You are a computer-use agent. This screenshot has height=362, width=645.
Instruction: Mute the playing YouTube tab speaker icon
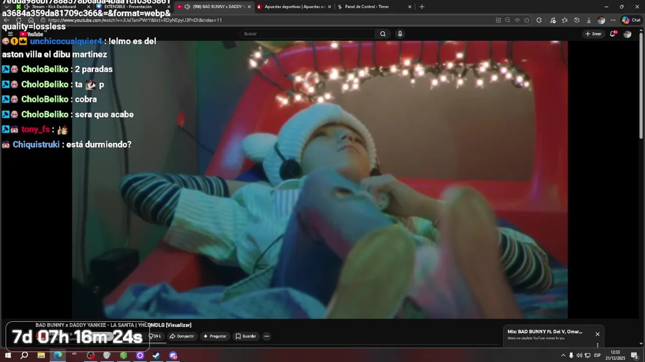point(187,7)
